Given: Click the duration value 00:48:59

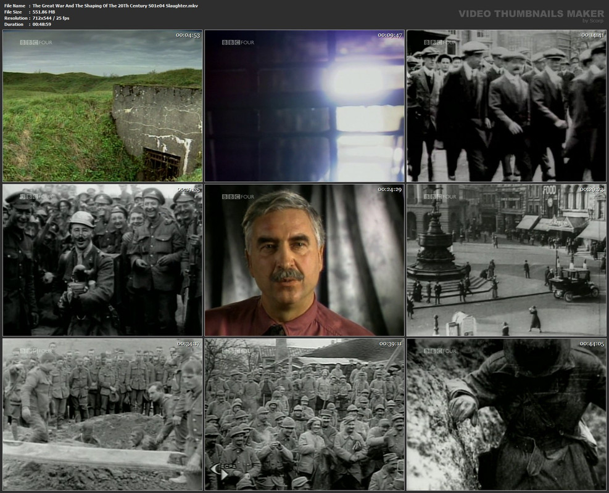Looking at the screenshot, I should pyautogui.click(x=41, y=25).
